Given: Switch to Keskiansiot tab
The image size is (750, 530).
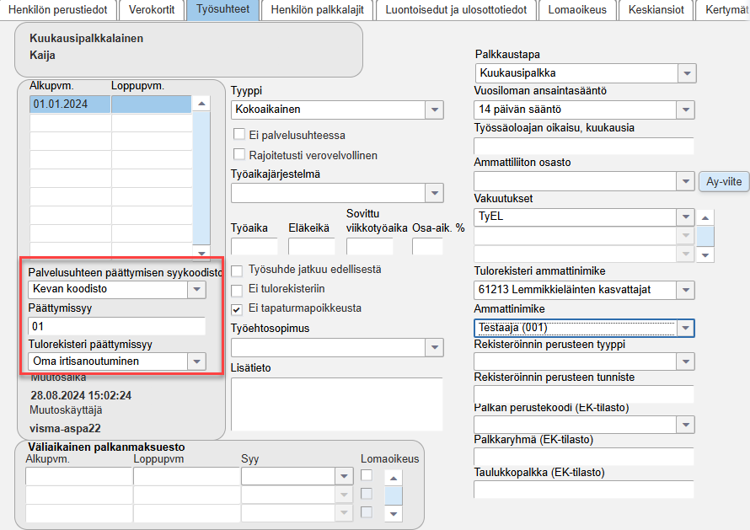Looking at the screenshot, I should tap(656, 9).
